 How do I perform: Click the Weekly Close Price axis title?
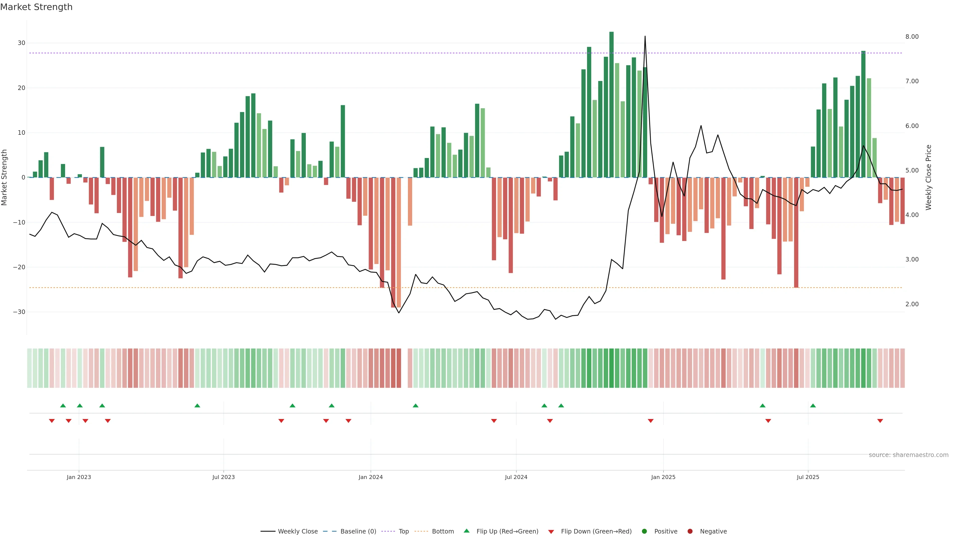pos(928,177)
